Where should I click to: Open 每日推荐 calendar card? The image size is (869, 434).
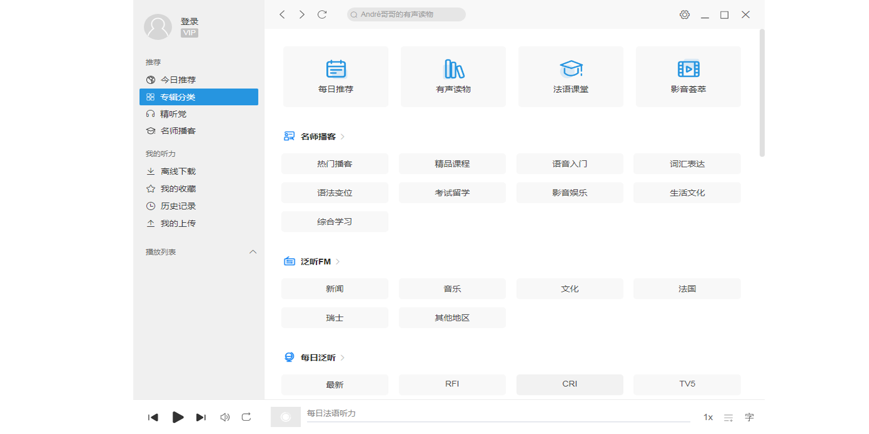coord(336,76)
